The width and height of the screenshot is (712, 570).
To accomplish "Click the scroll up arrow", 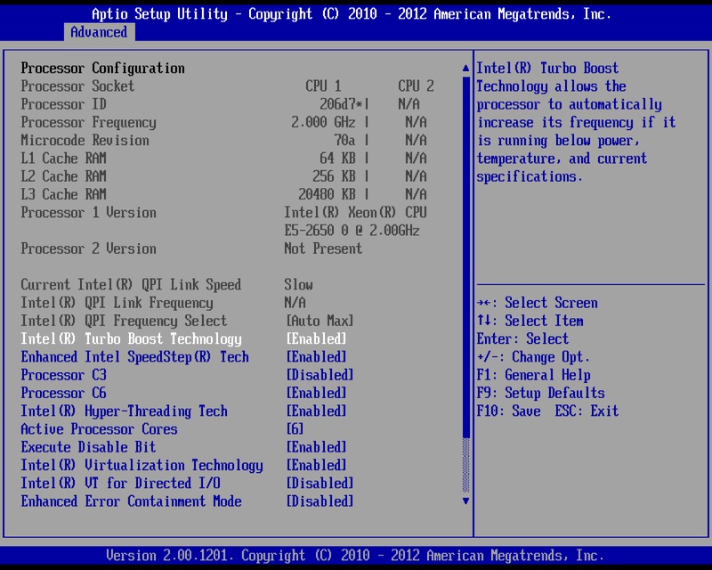I will pos(465,69).
